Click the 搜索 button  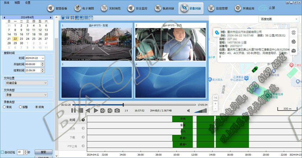(x=43, y=152)
